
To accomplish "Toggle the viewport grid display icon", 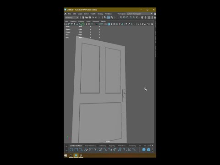I will [86, 24].
